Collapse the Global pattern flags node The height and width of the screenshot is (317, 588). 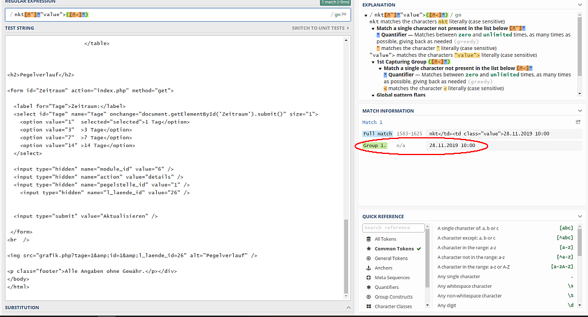[x=373, y=95]
